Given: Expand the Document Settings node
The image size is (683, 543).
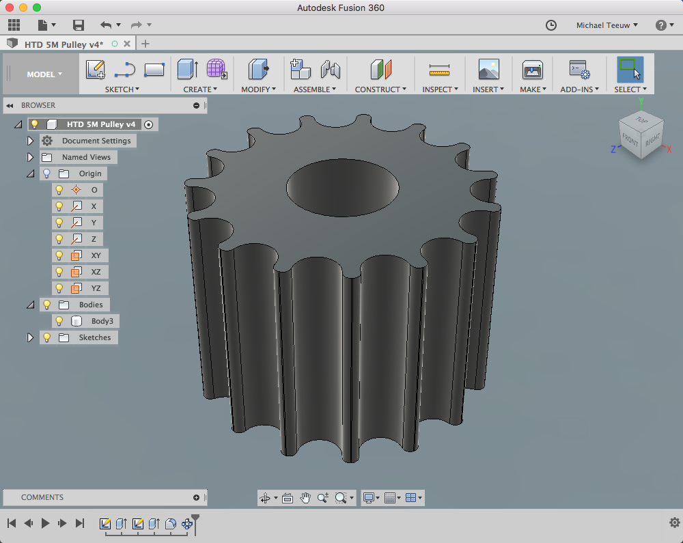Looking at the screenshot, I should coord(30,141).
